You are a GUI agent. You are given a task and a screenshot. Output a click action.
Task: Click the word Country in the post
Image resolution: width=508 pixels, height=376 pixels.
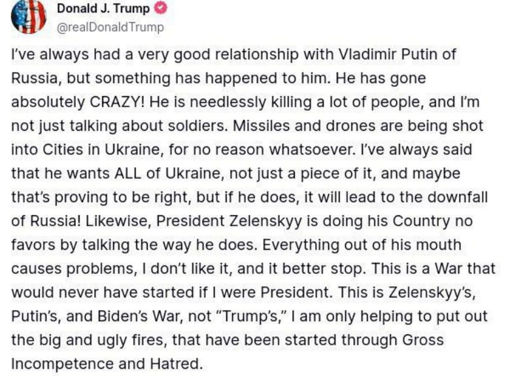421,221
